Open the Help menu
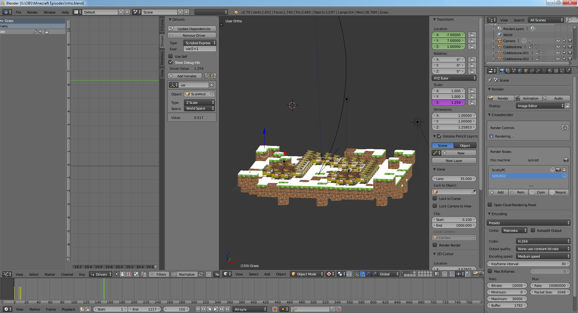The height and width of the screenshot is (313, 578). [x=65, y=12]
